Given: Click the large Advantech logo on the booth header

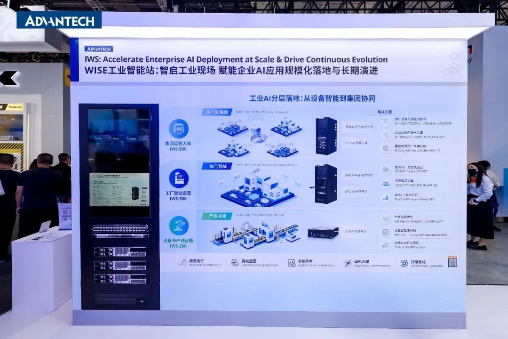Looking at the screenshot, I should tap(59, 20).
